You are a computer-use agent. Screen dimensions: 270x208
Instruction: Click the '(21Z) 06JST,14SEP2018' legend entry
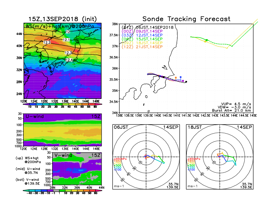pyautogui.click(x=147, y=27)
